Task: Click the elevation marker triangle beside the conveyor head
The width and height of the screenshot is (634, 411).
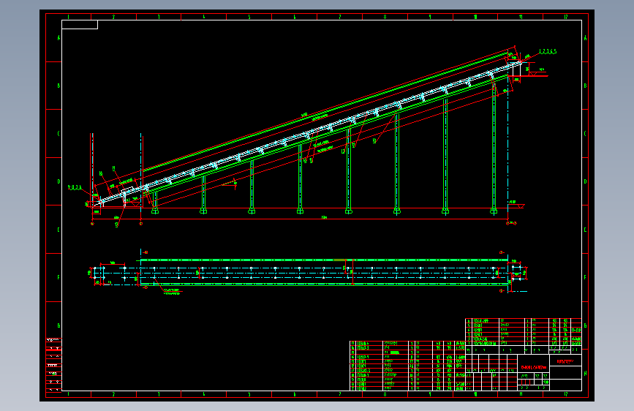Action: pyautogui.click(x=533, y=74)
